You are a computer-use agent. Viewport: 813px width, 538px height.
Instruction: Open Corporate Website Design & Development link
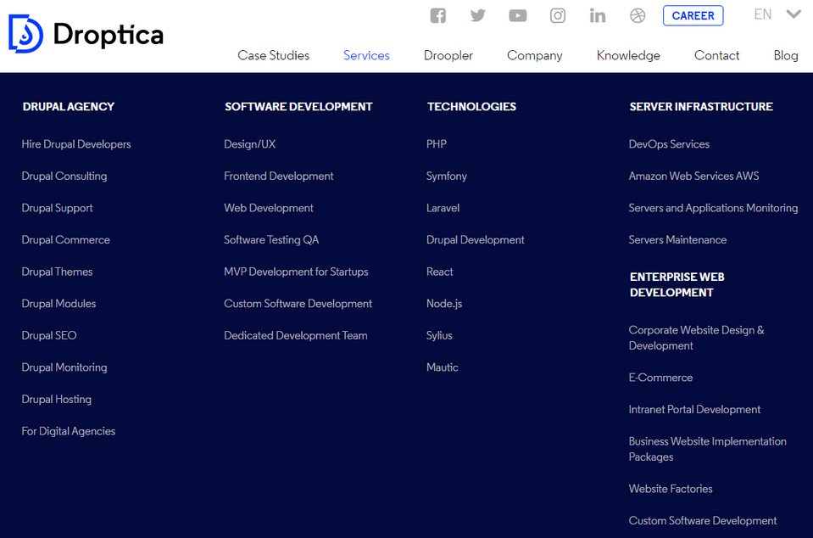pos(696,338)
